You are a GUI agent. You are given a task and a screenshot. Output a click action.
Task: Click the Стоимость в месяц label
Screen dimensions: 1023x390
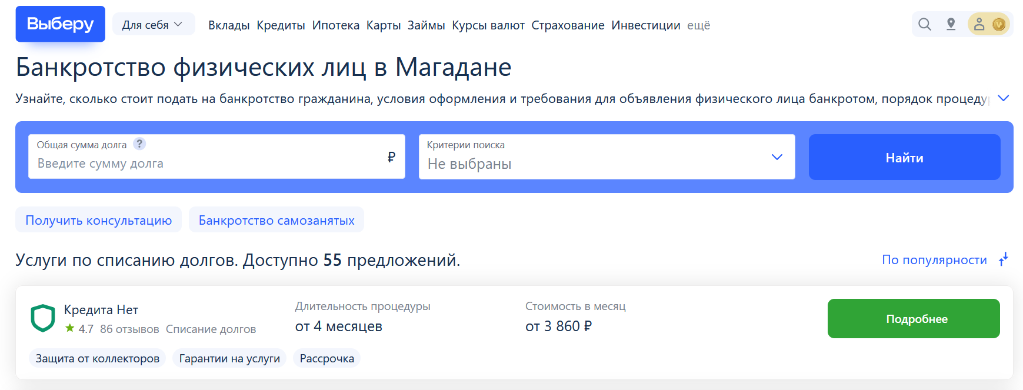(575, 306)
